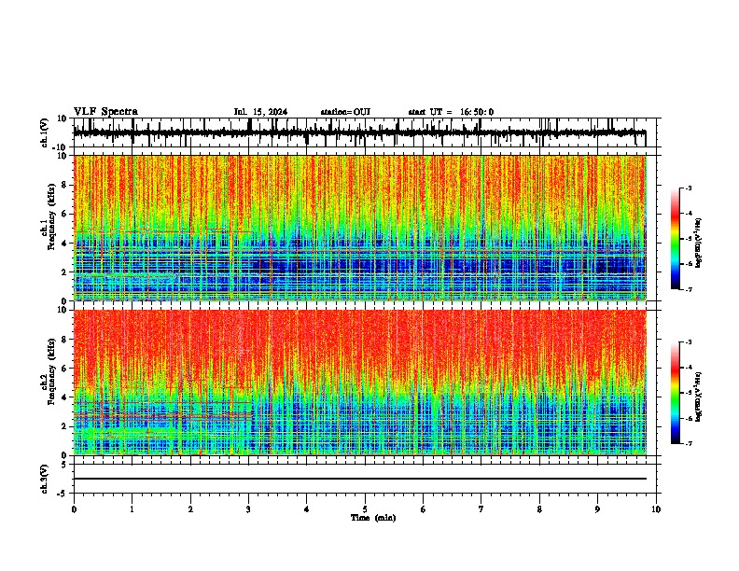Click the 2 kHz tick on ch.1 frequency axis
The width and height of the screenshot is (739, 571).
tap(64, 272)
